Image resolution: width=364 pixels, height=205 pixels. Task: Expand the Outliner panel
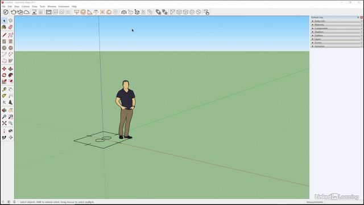[x=336, y=35]
